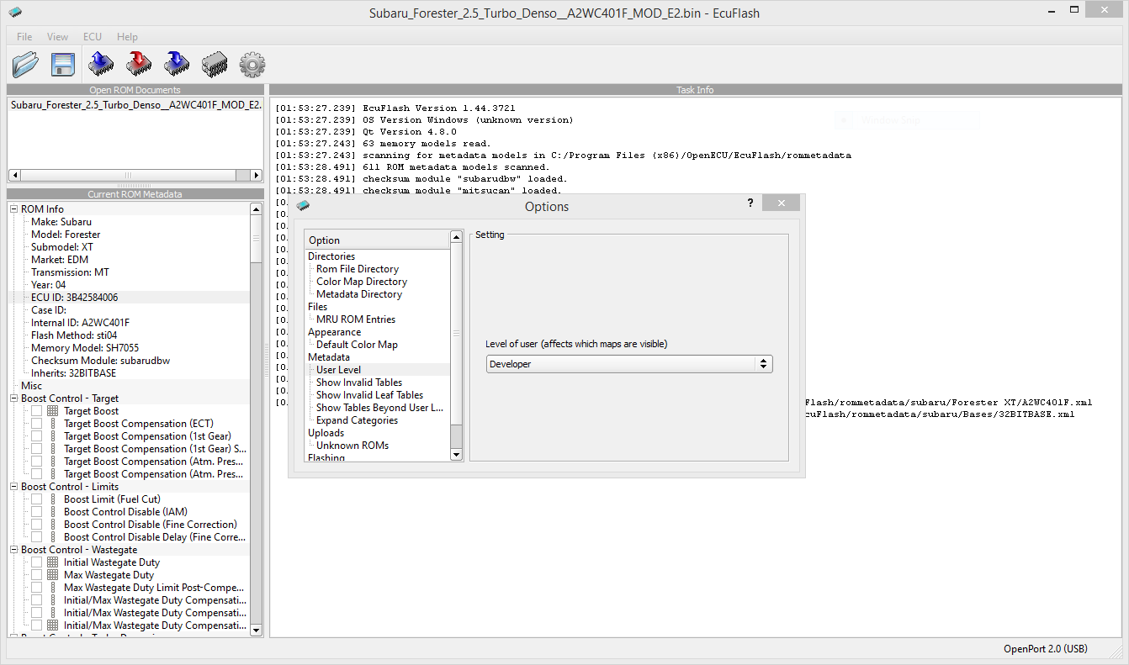Click the EcuFlash chip icon in main title bar
Screen dimensions: 1129x665
15,13
